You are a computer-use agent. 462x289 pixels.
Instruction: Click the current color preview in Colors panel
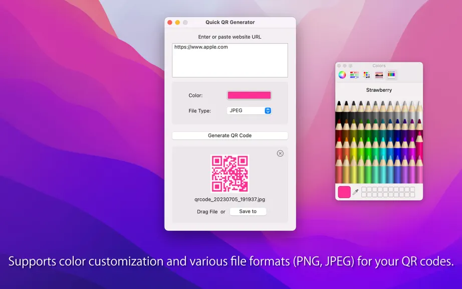click(x=344, y=192)
